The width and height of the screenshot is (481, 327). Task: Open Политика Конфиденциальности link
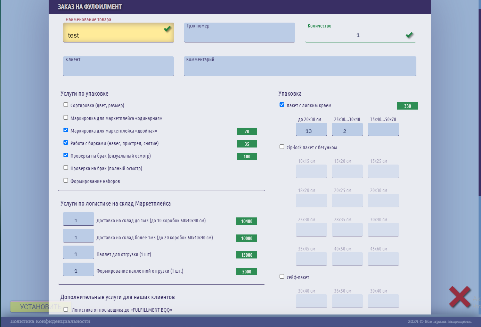tap(50, 321)
